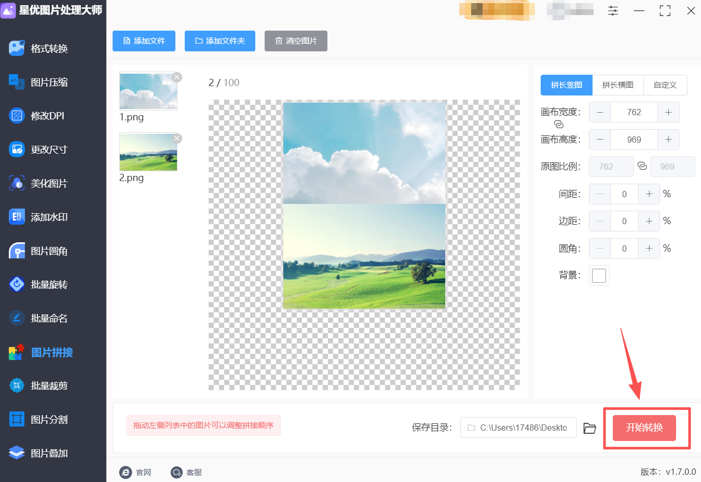The image size is (701, 482).
Task: Click the file name 1.png
Action: click(x=132, y=117)
